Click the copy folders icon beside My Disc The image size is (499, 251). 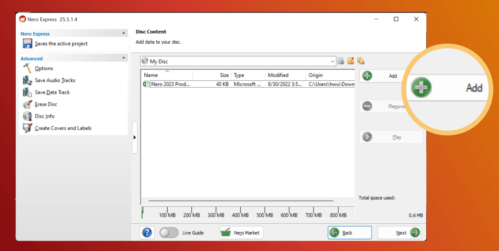click(361, 61)
